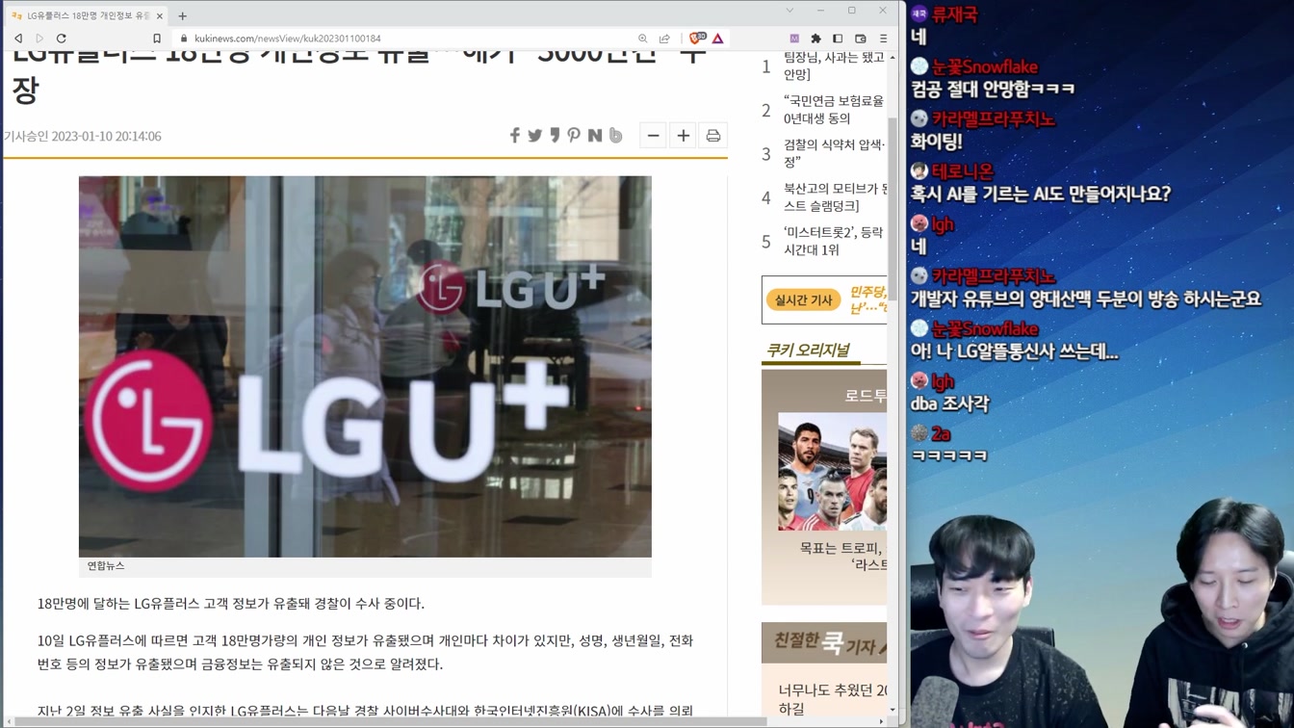
Task: Click the sidebar scroll-up arrow
Action: [x=893, y=57]
